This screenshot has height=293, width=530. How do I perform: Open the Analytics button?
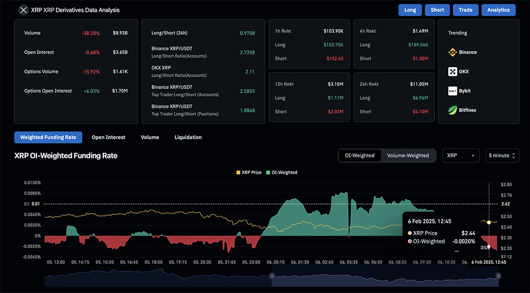click(498, 10)
